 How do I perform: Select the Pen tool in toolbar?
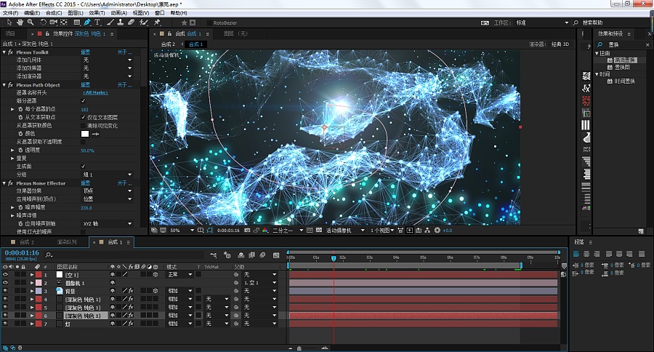(x=87, y=23)
